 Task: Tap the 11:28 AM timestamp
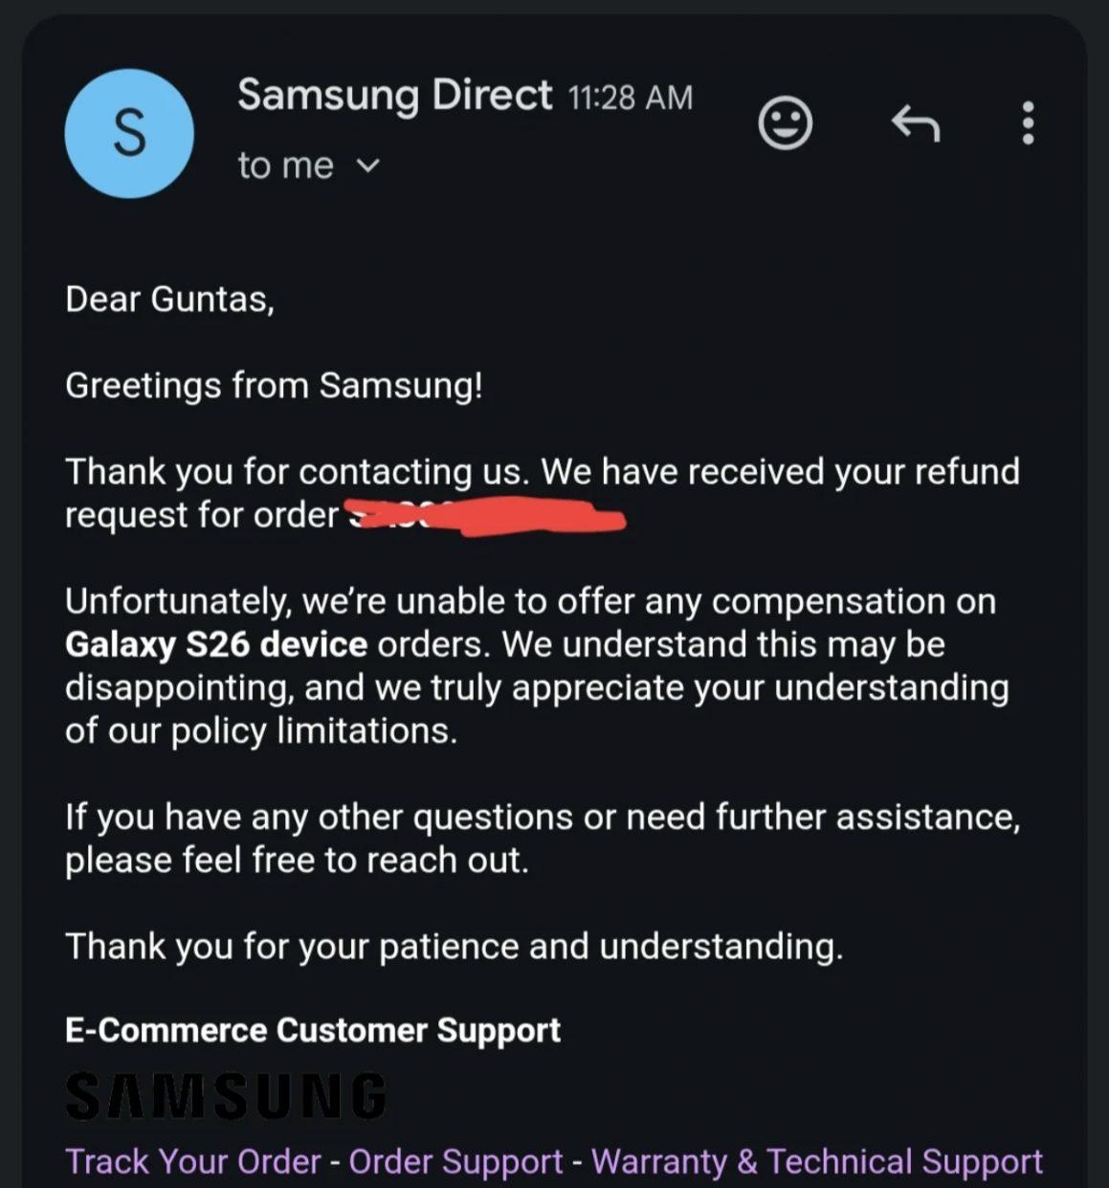point(630,98)
